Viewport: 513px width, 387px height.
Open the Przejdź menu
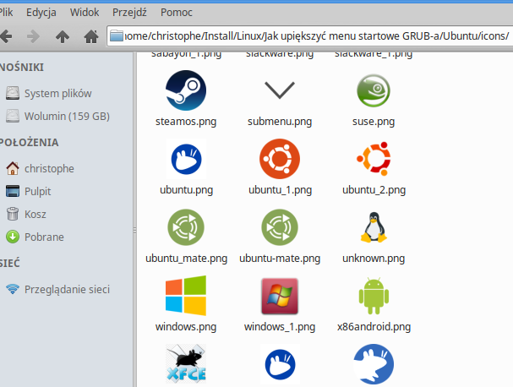(x=129, y=13)
